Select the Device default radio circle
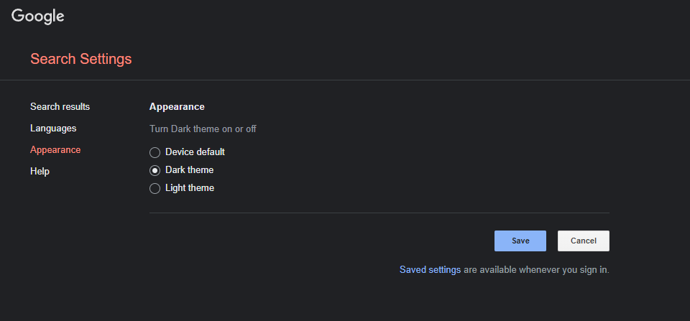The width and height of the screenshot is (690, 321). tap(155, 152)
